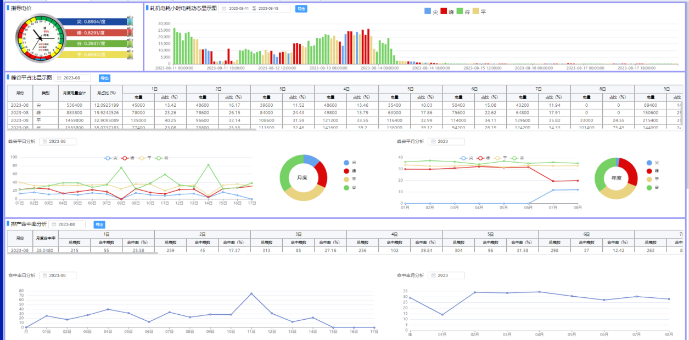
Task: Click the 28.0480 hit-rate cell
Action: tap(46, 250)
